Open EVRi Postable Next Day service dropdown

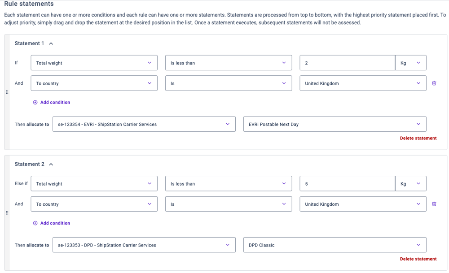(335, 125)
